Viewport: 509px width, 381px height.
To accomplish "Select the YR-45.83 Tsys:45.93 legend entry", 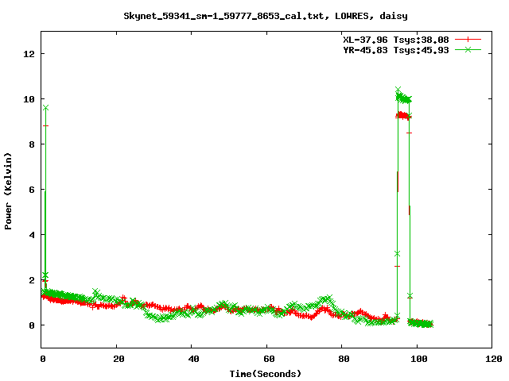I will pyautogui.click(x=396, y=50).
